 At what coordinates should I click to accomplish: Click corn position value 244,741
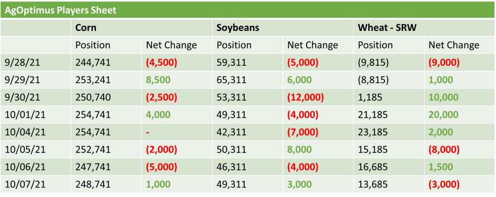(x=93, y=62)
